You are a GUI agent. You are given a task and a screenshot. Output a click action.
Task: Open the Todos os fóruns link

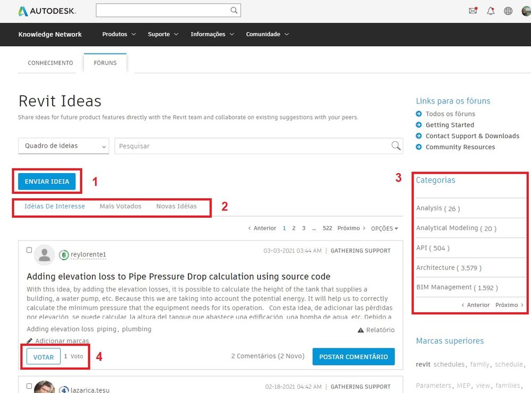coord(450,114)
